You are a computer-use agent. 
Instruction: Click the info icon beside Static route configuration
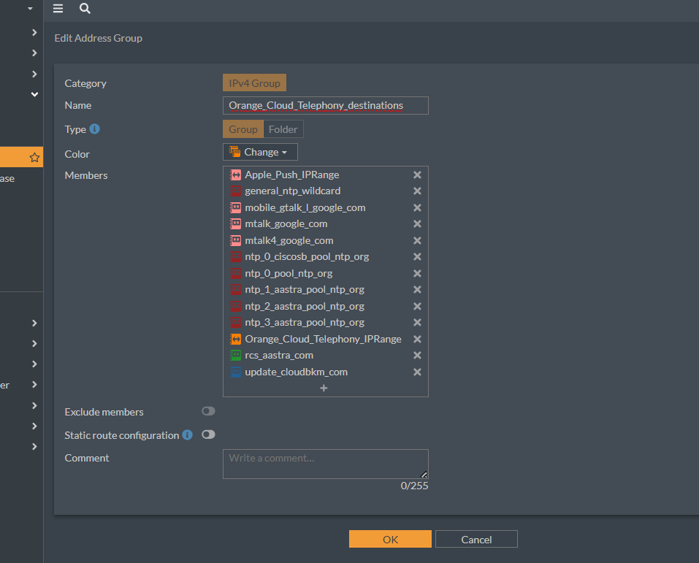click(187, 434)
